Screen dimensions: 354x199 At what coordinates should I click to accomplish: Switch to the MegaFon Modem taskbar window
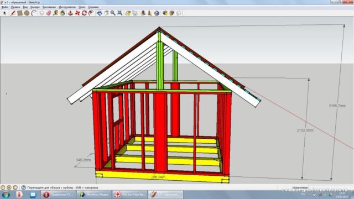coord(94,195)
